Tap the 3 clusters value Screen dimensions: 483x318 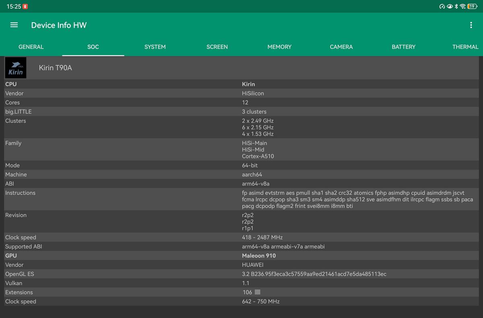coord(254,112)
